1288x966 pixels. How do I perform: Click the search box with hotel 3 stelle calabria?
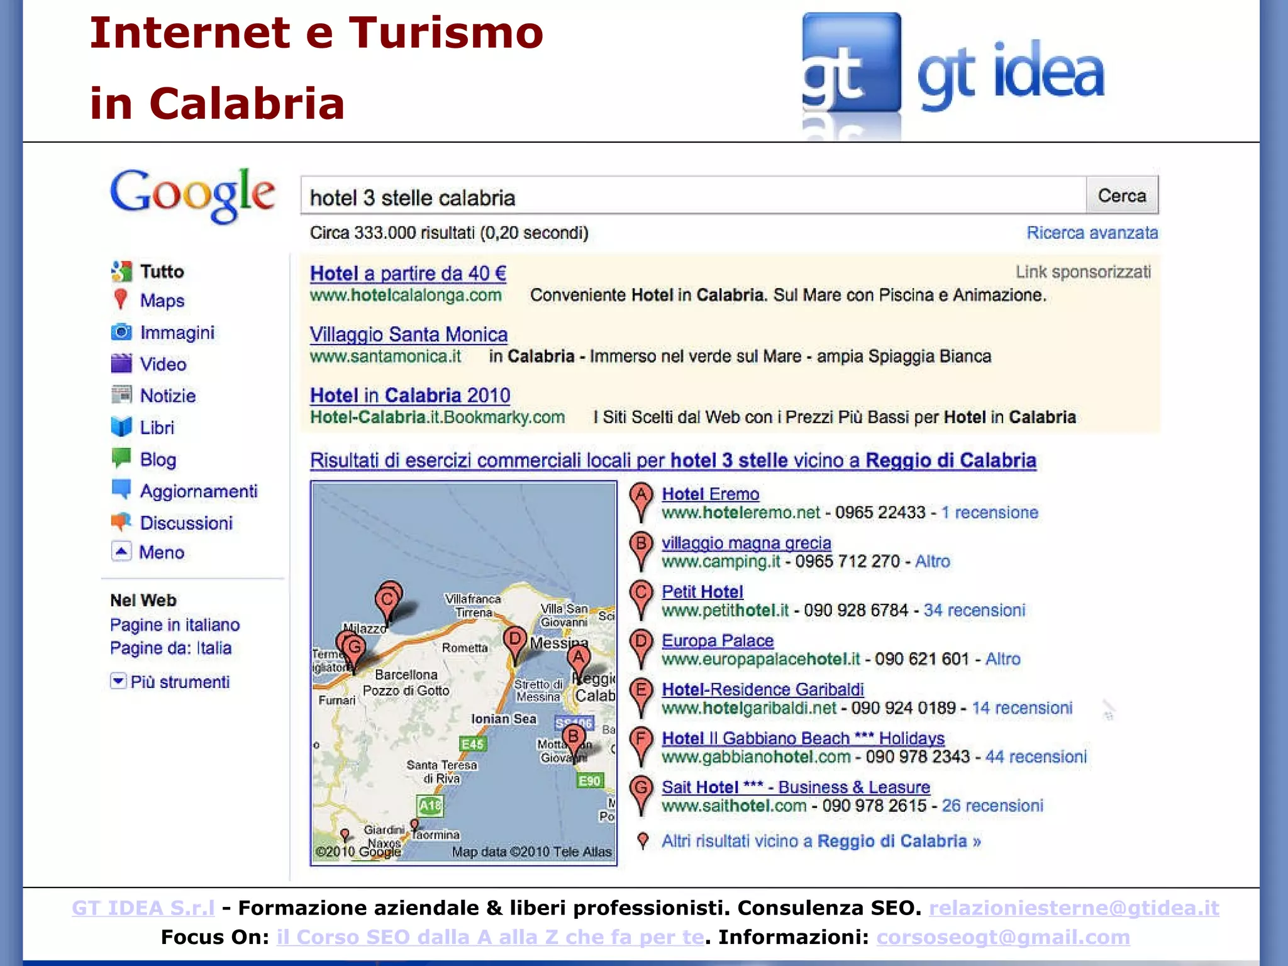[x=693, y=196]
